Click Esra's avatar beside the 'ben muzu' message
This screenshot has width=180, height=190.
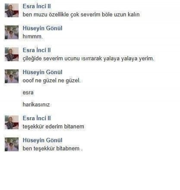point(12,10)
